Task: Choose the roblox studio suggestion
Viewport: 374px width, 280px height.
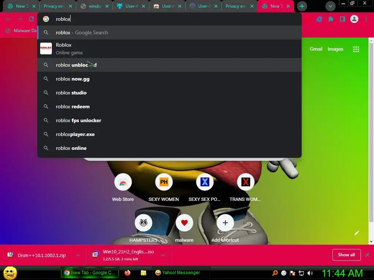Action: tap(169, 93)
